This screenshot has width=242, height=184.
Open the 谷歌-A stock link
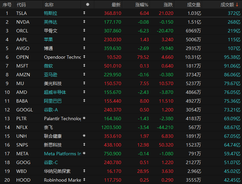(x=51, y=110)
